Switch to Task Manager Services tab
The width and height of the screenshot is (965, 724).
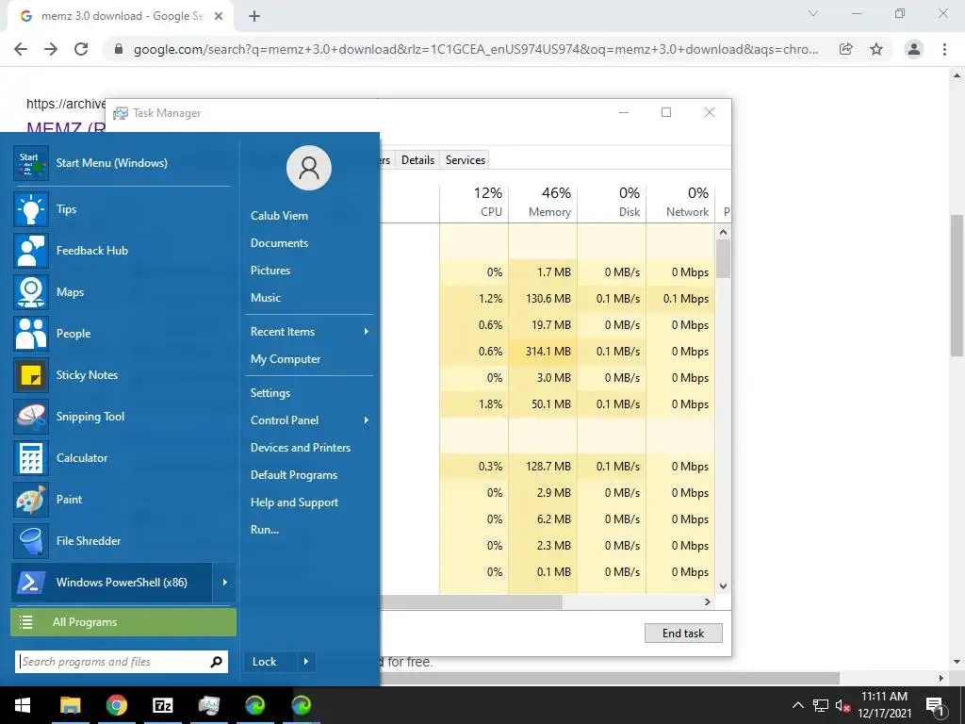466,160
